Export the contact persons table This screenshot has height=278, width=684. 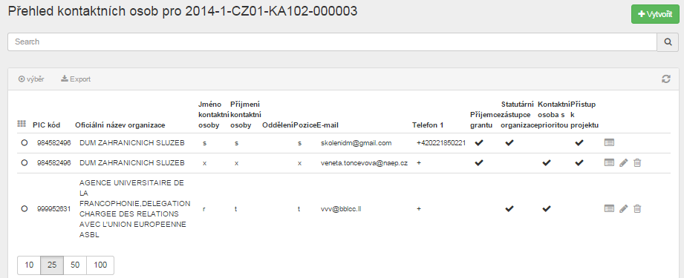coord(76,79)
